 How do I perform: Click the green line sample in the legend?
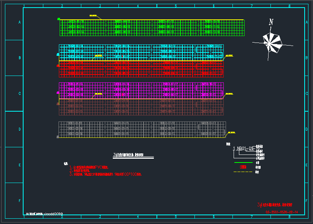(243, 162)
